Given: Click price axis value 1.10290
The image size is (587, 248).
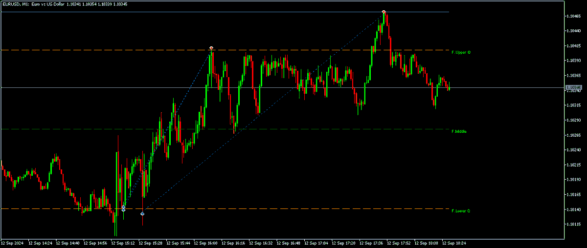Looking at the screenshot, I should [574, 120].
